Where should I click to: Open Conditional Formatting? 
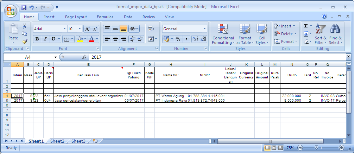click(223, 34)
